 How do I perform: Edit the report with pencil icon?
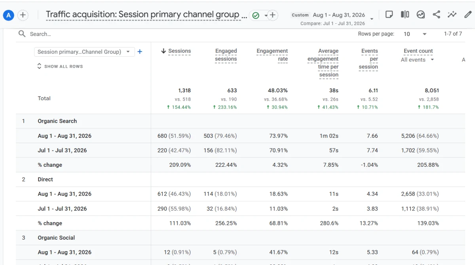pyautogui.click(x=468, y=15)
